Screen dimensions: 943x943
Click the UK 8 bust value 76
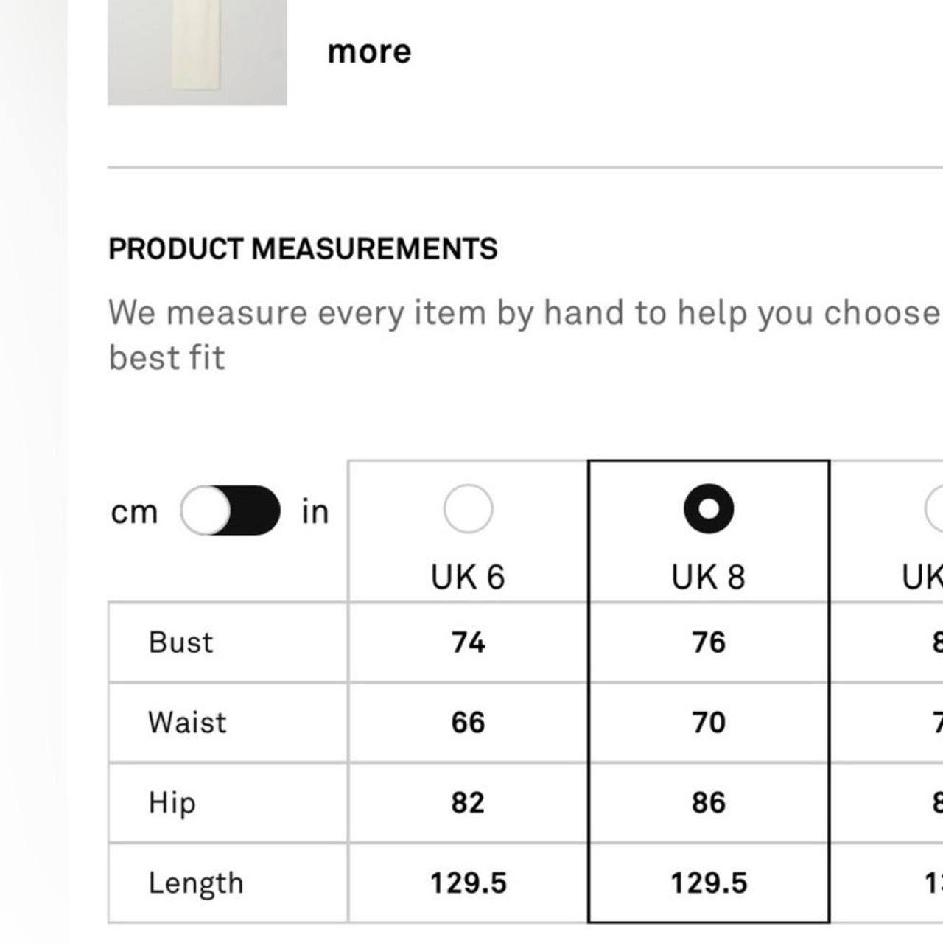pyautogui.click(x=709, y=642)
